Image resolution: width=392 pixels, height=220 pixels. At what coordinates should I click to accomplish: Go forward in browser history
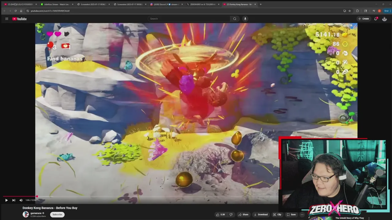pos(10,11)
